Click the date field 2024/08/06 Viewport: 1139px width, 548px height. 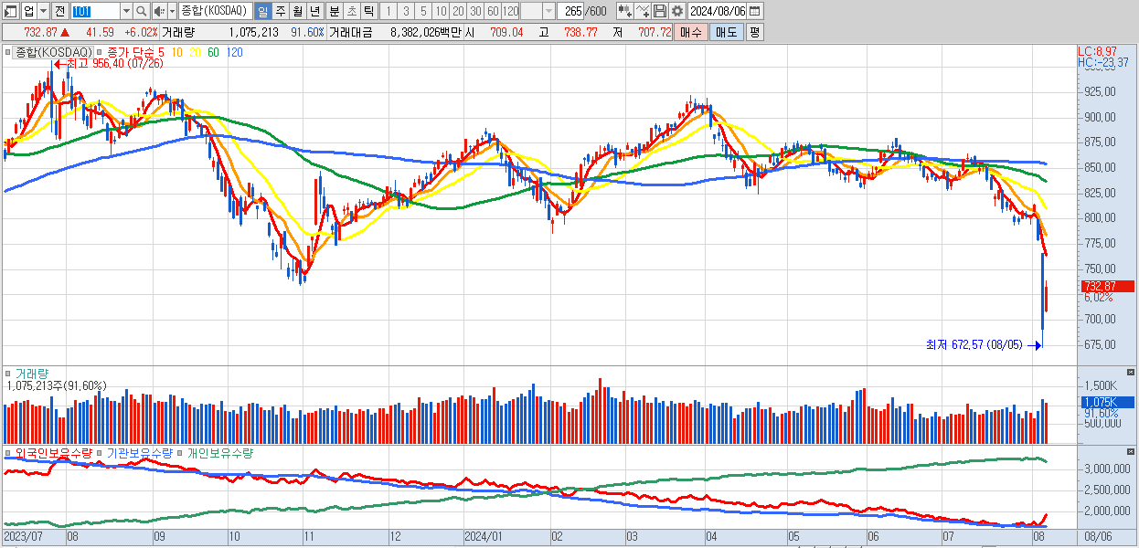pyautogui.click(x=717, y=11)
